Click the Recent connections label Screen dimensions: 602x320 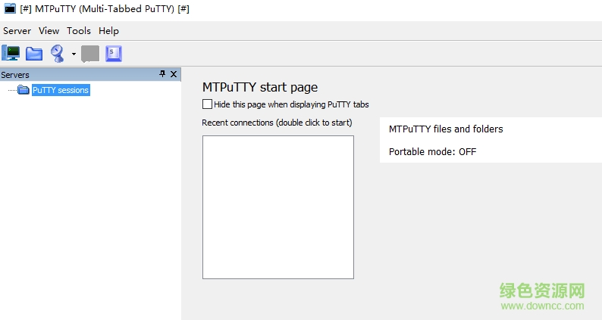click(277, 123)
